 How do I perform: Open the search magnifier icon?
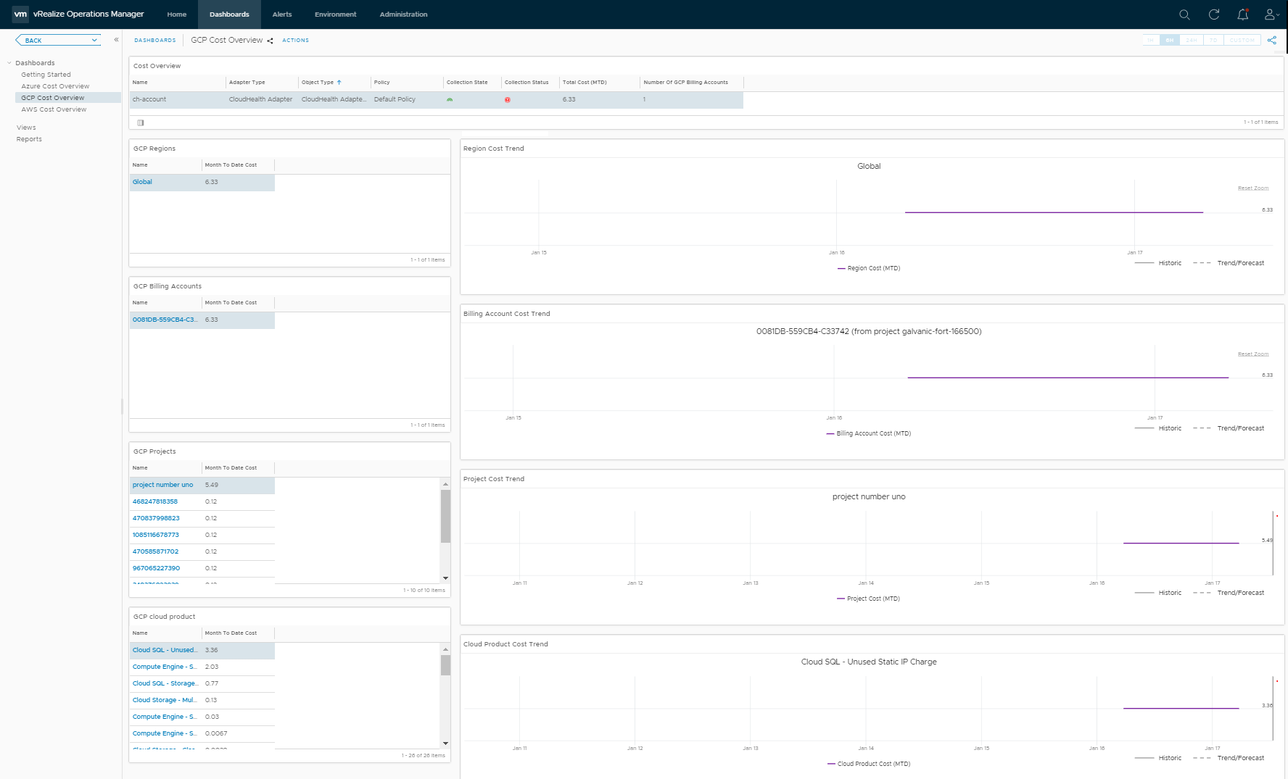[1184, 14]
